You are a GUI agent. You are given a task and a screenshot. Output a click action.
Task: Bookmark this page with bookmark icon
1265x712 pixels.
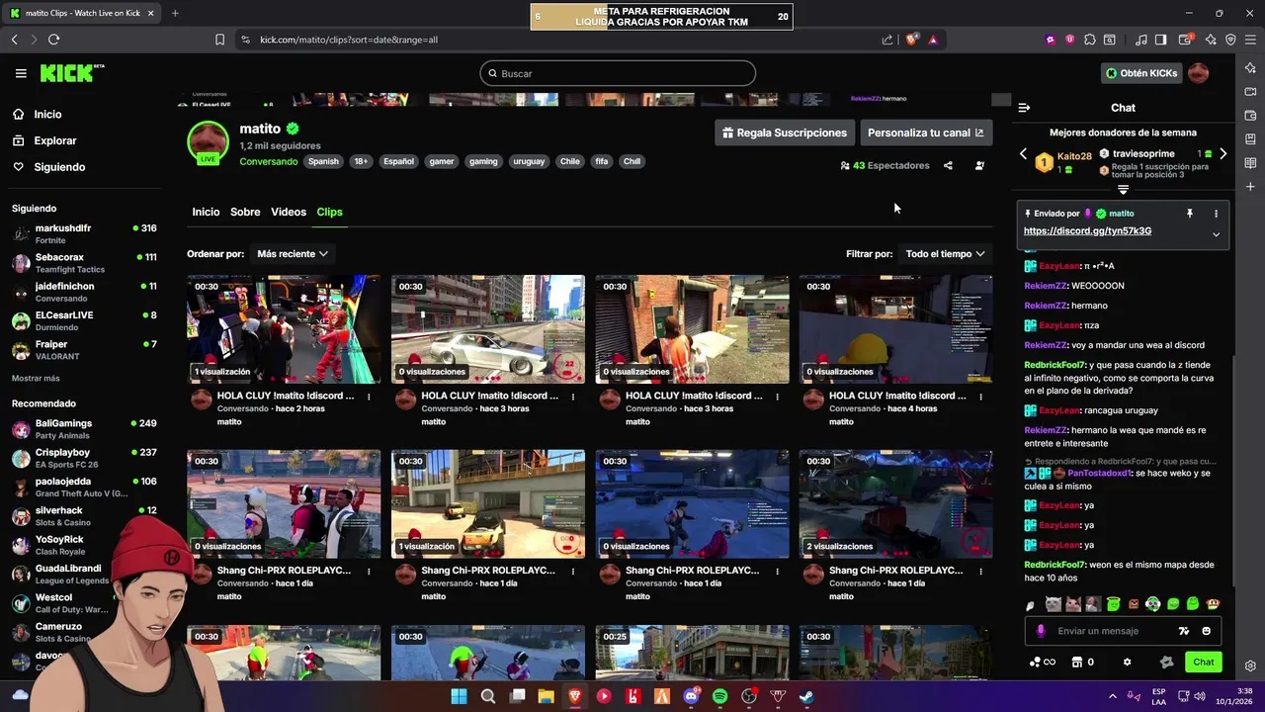(219, 40)
